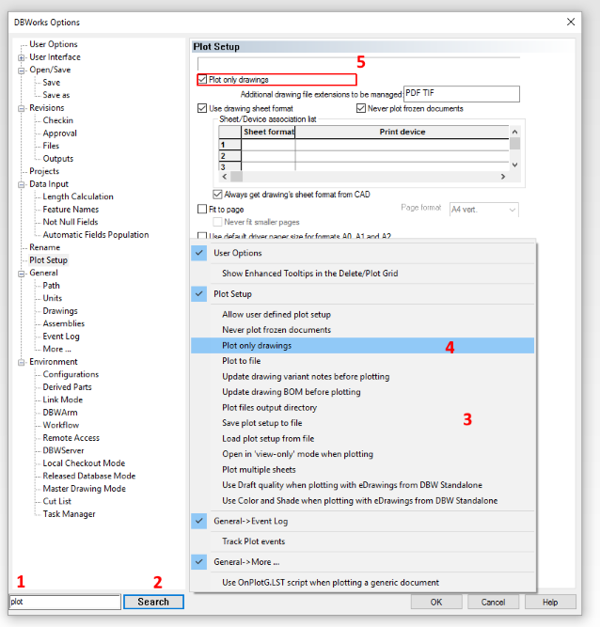Select Projects in the tree
The height and width of the screenshot is (627, 600).
pyautogui.click(x=44, y=171)
